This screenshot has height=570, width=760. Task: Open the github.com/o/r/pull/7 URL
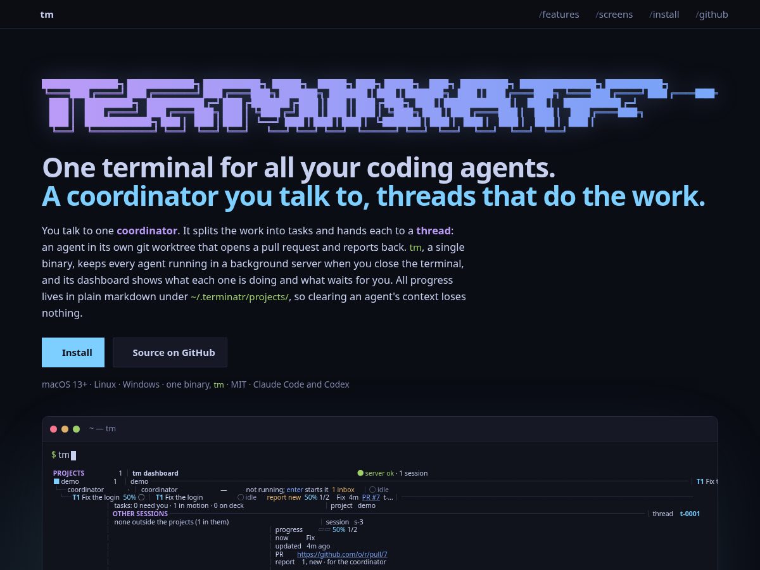click(x=342, y=554)
